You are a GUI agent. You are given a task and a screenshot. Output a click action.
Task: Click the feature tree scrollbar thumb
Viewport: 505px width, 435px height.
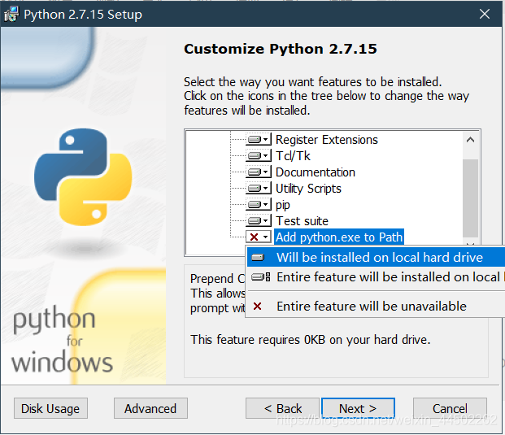point(470,198)
